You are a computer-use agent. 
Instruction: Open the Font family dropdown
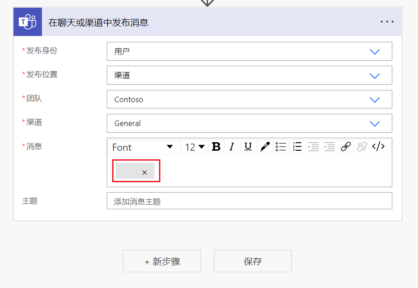pyautogui.click(x=144, y=147)
